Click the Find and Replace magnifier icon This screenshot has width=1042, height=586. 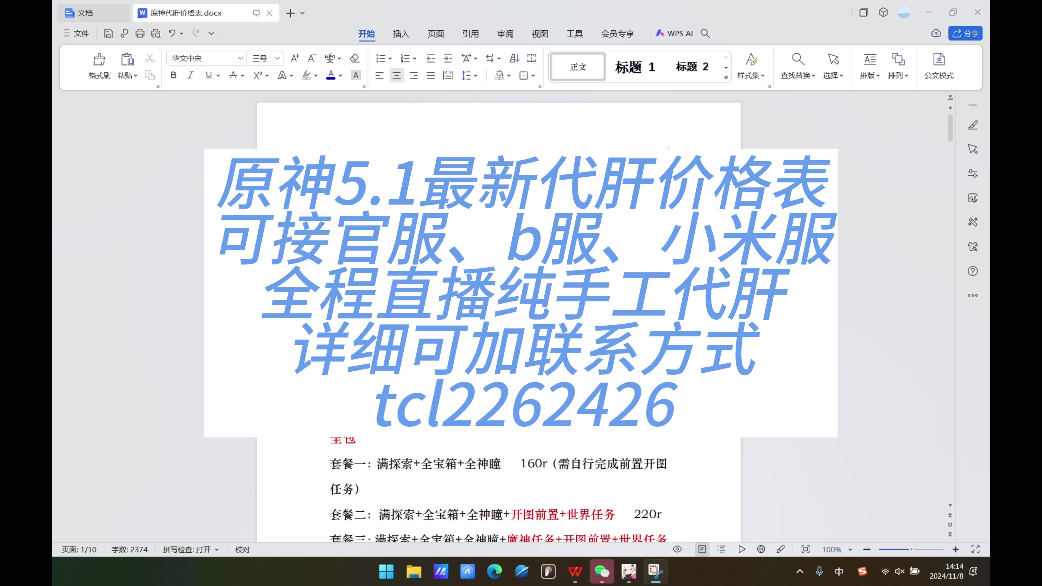(x=798, y=59)
